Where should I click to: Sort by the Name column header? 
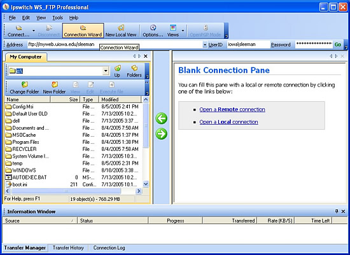27,99
